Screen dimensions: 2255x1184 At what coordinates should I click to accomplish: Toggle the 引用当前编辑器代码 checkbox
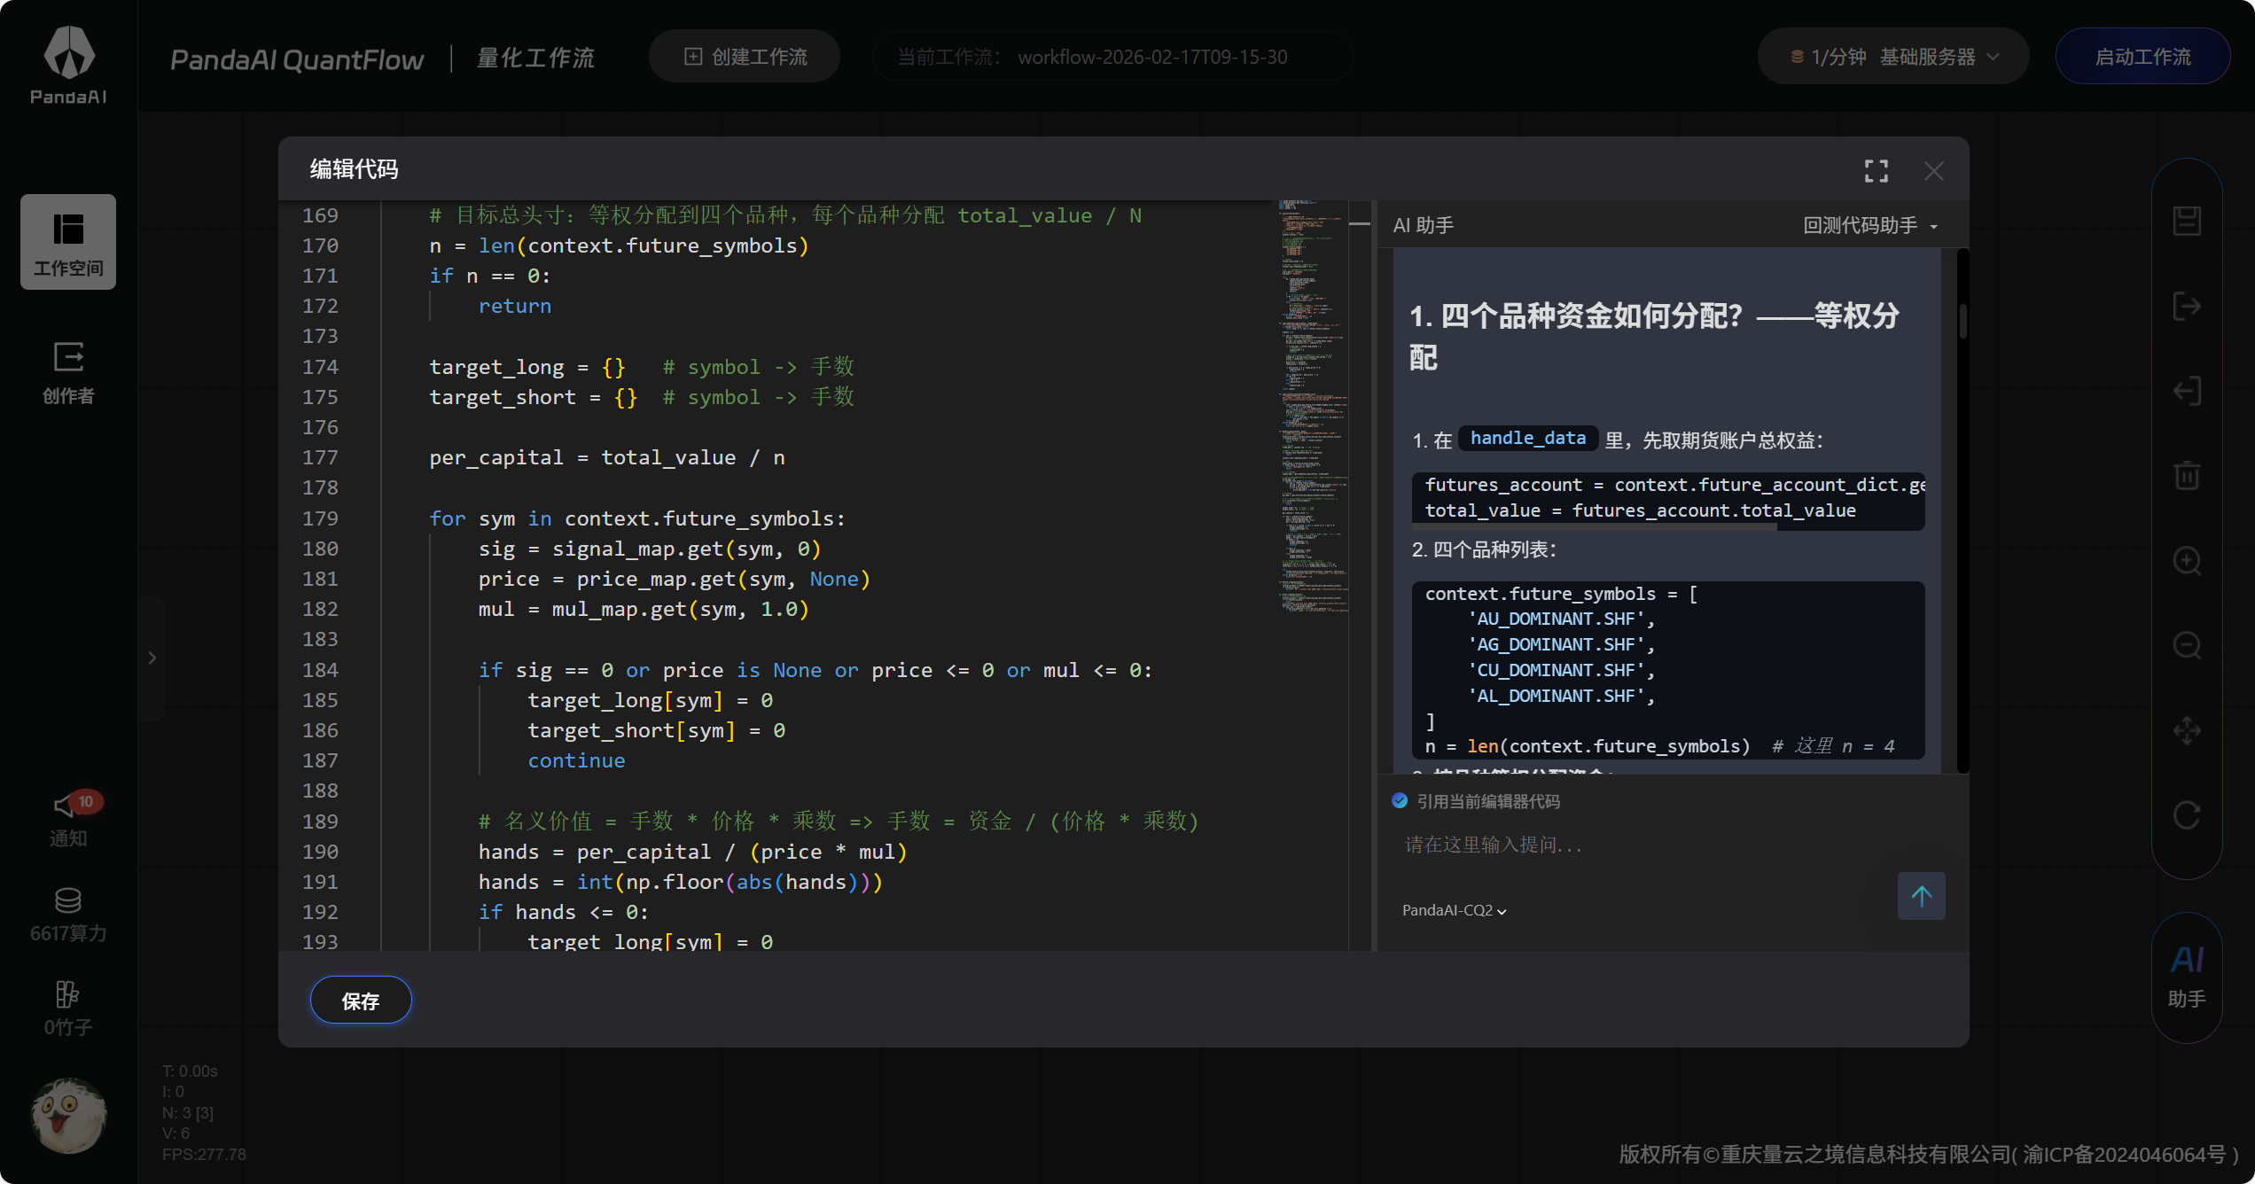pyautogui.click(x=1400, y=801)
